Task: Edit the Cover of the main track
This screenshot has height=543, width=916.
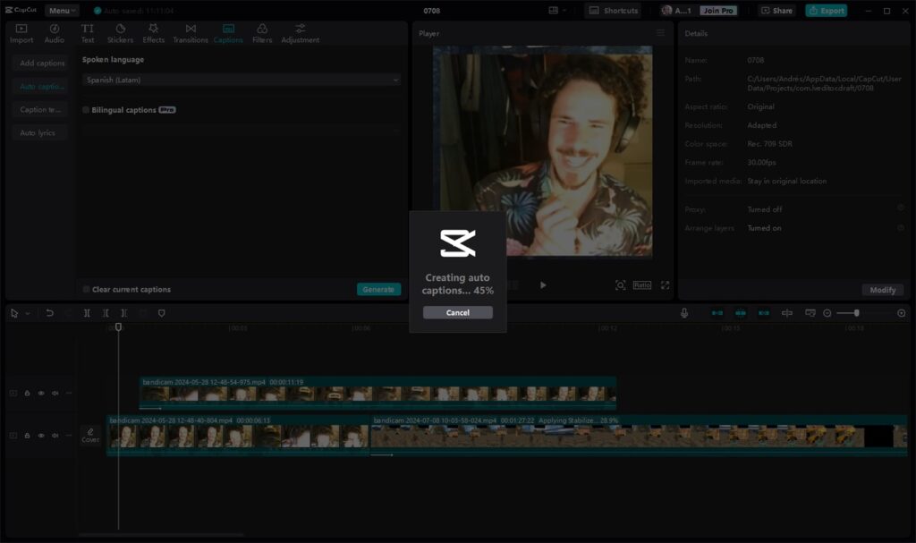Action: (x=90, y=436)
